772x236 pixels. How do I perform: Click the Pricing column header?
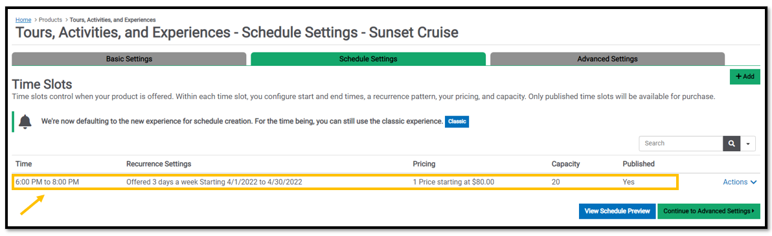[x=424, y=164]
